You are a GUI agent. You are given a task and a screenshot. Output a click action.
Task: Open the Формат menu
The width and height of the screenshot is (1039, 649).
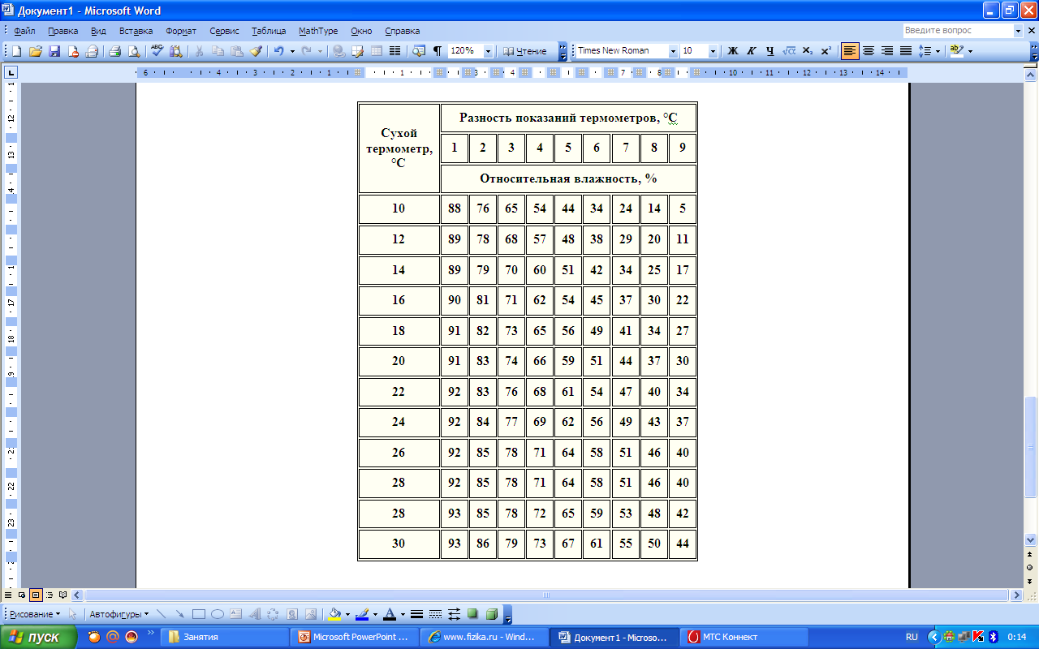[181, 31]
